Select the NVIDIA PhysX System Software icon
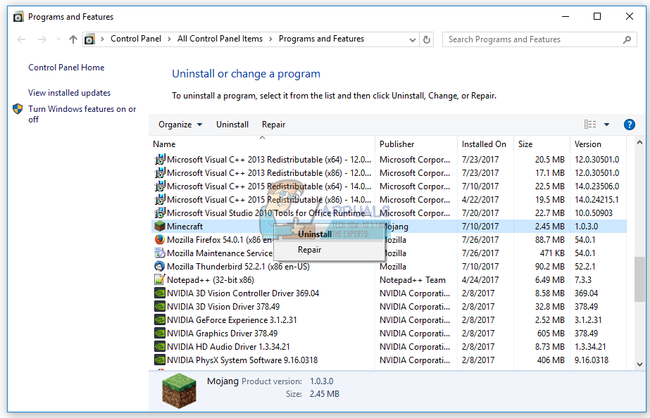 pyautogui.click(x=161, y=360)
